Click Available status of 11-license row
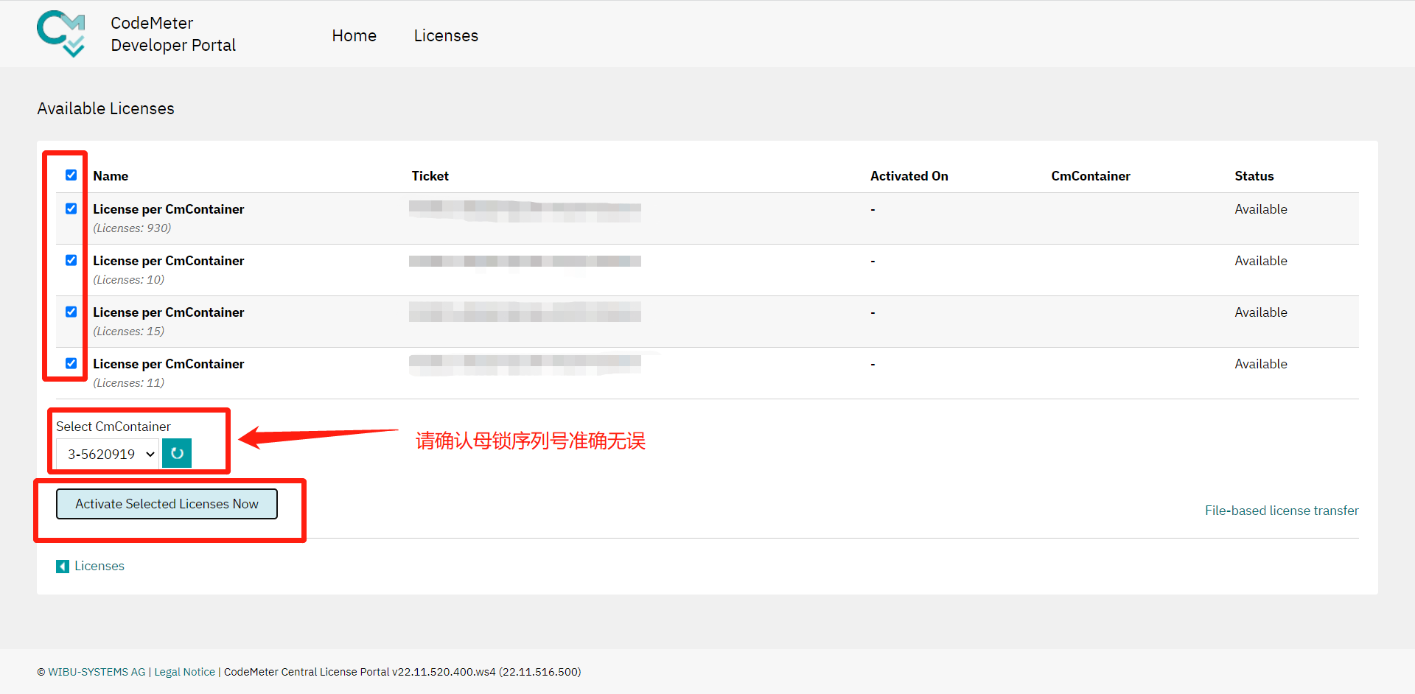 pos(1261,364)
